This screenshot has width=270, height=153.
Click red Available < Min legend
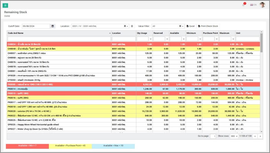pos(27,146)
